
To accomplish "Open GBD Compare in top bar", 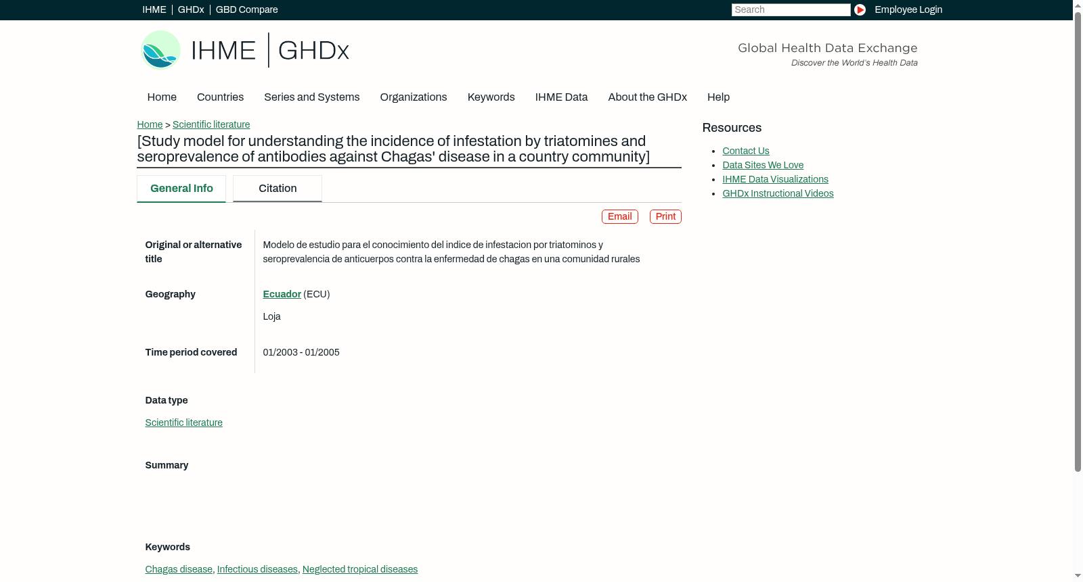I will click(x=247, y=9).
